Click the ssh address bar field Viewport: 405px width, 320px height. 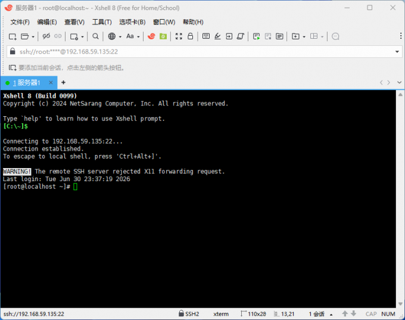pyautogui.click(x=204, y=52)
